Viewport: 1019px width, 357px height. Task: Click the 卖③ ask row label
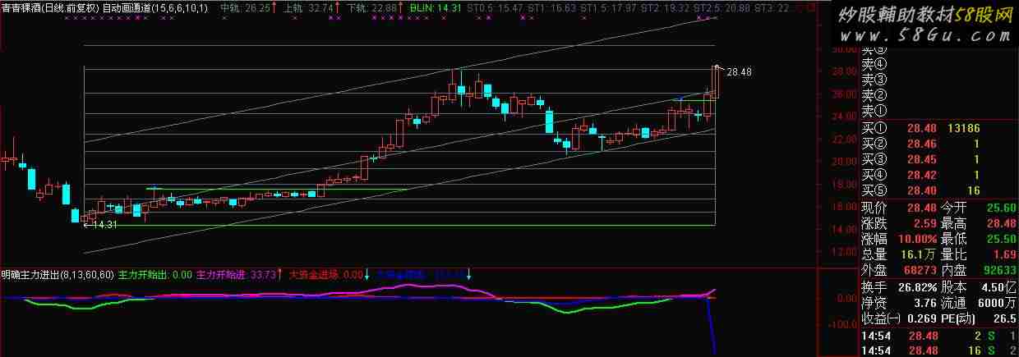click(x=874, y=79)
